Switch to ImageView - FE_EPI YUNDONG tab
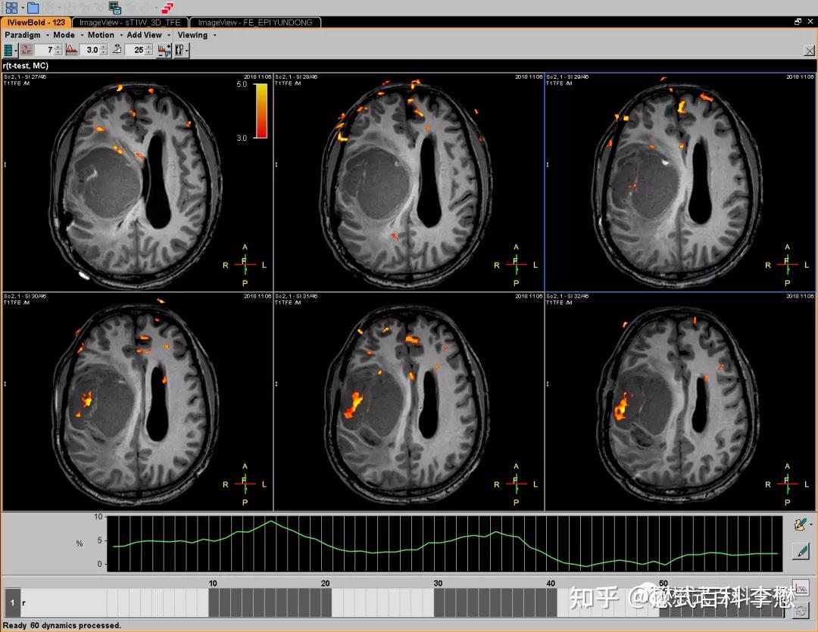This screenshot has width=818, height=632. (254, 23)
